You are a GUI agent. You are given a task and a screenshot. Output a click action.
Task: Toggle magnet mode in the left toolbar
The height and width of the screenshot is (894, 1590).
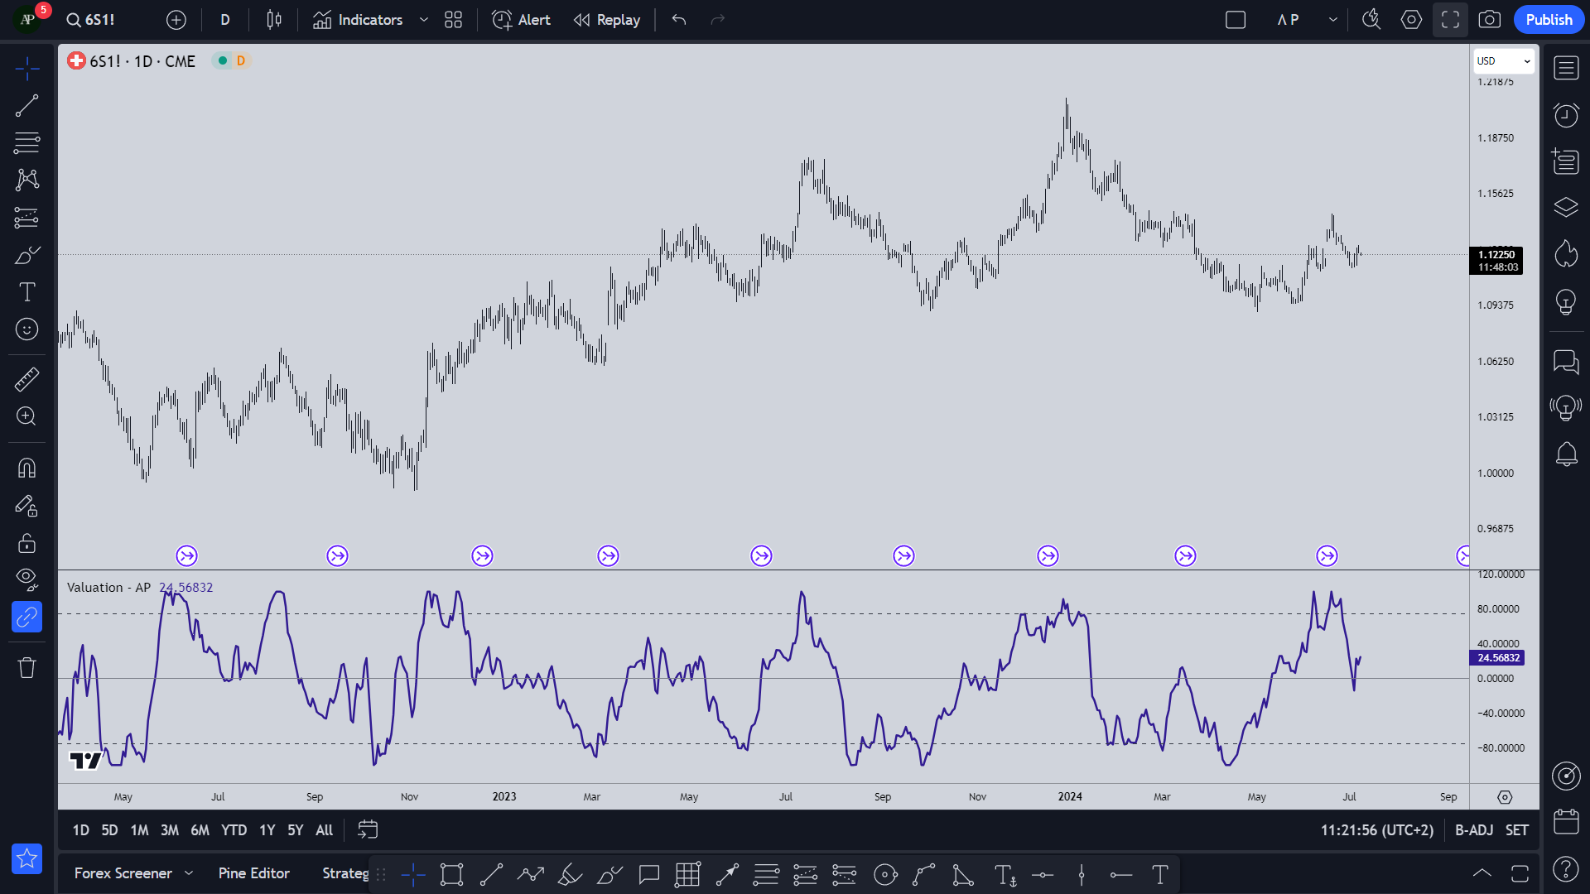[x=26, y=468]
